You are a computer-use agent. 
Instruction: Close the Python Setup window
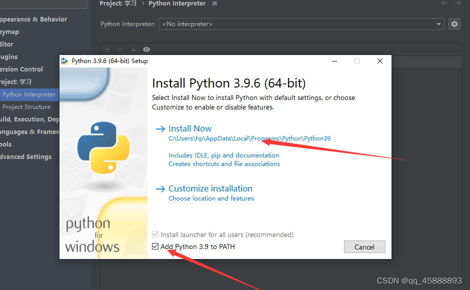pyautogui.click(x=380, y=61)
